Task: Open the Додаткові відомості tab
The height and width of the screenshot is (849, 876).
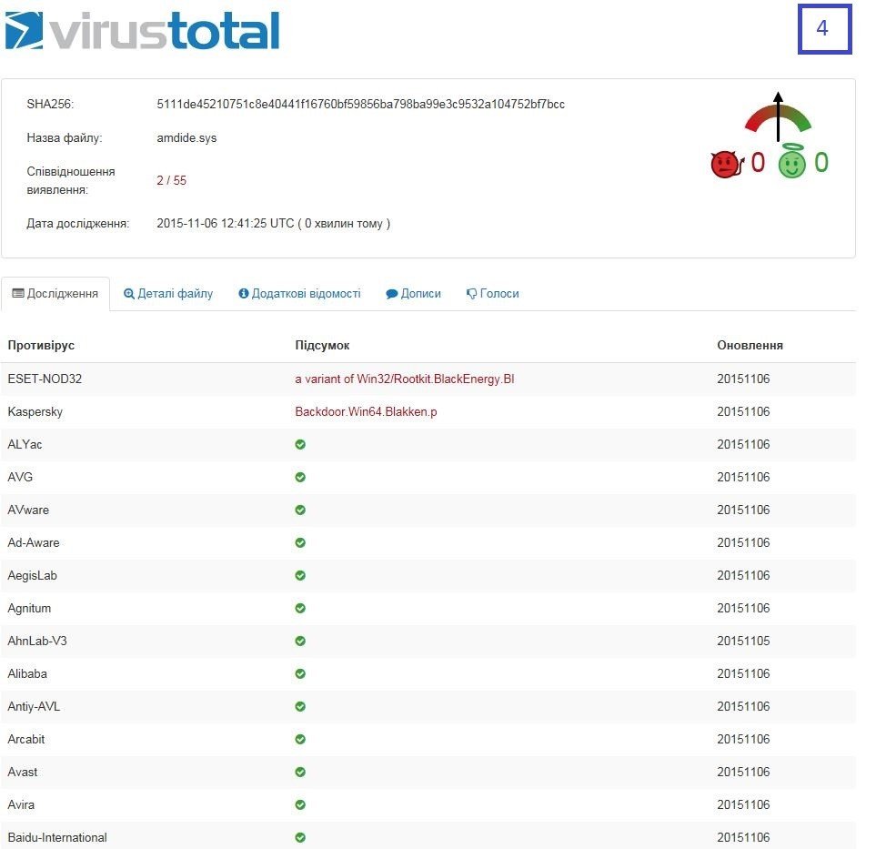Action: [x=299, y=294]
